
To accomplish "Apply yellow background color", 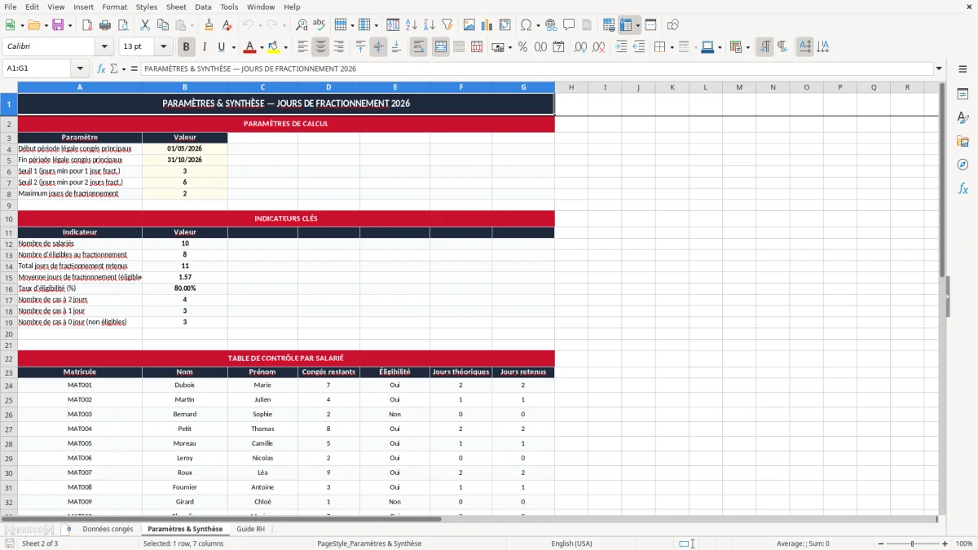I will coord(274,47).
